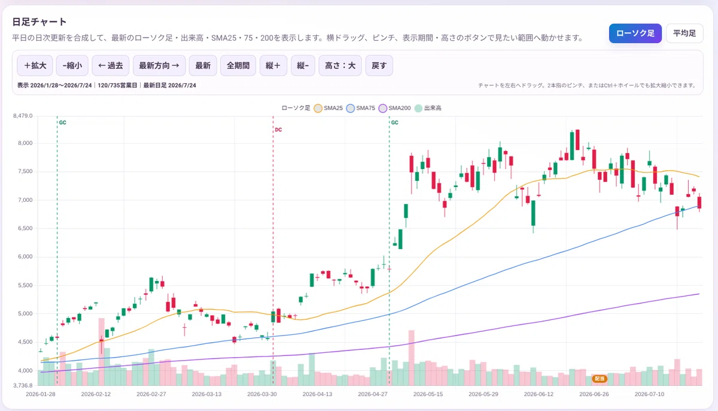Viewport: 718px width, 411px height.
Task: Click the 2026-06-26 x-axis date label
Action: [x=594, y=394]
